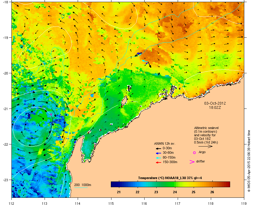Image resolution: width=253 pixels, height=205 pixels.
Task: Click the '200 1000m' depth contour label
Action: (x=83, y=185)
